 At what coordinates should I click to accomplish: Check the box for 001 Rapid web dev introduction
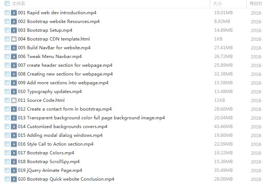(7, 13)
